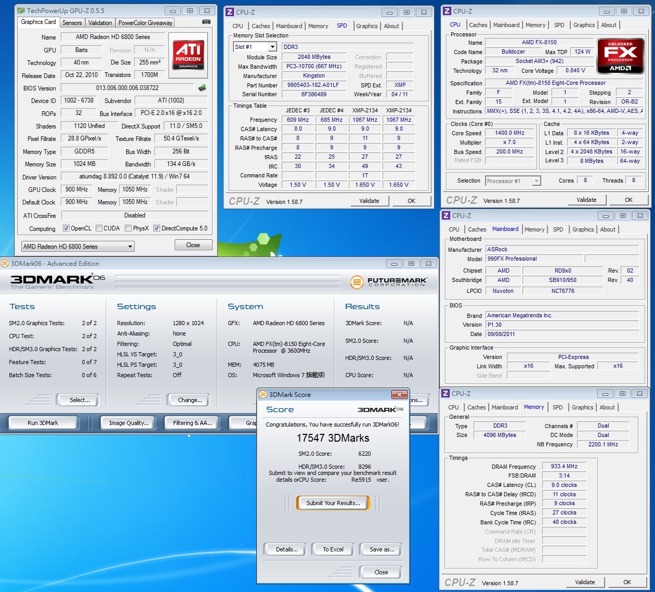Open Memory tab in CPU-Z SPD window
The height and width of the screenshot is (592, 655).
click(318, 26)
